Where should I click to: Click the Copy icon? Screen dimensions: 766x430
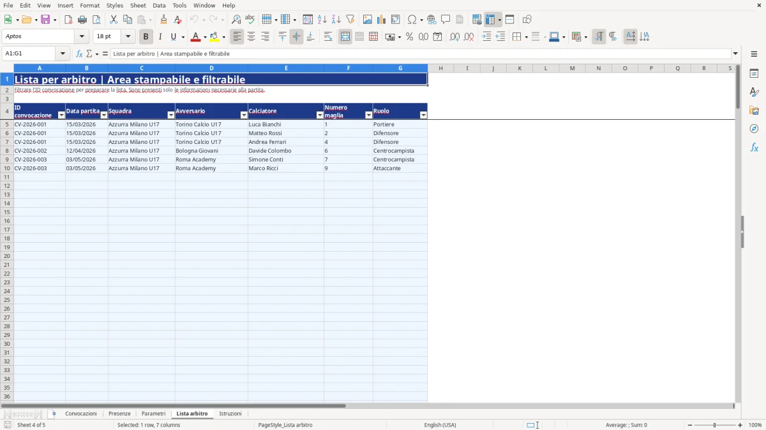pos(128,20)
